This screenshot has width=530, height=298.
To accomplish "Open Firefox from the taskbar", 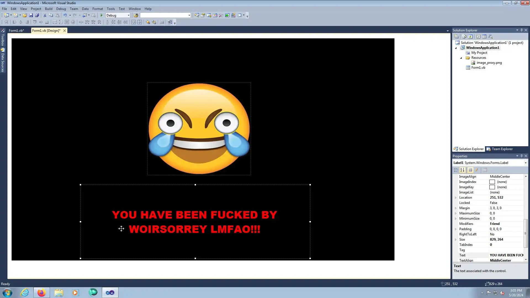I will (x=41, y=292).
